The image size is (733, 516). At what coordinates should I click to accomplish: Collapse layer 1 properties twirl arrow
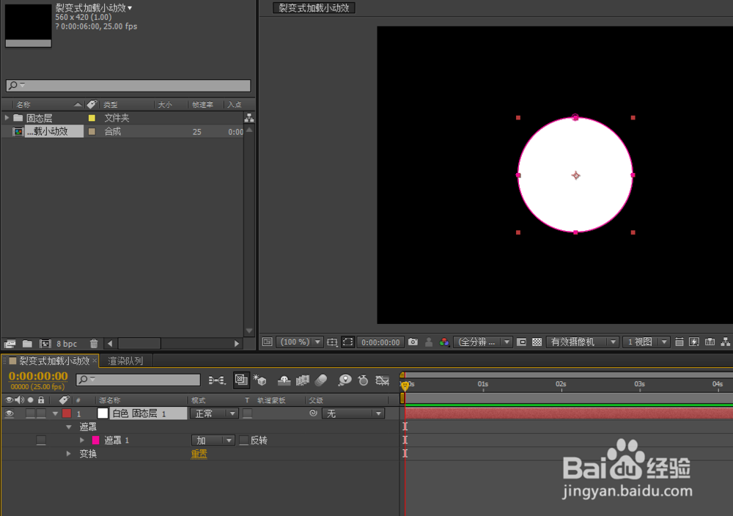(x=55, y=413)
